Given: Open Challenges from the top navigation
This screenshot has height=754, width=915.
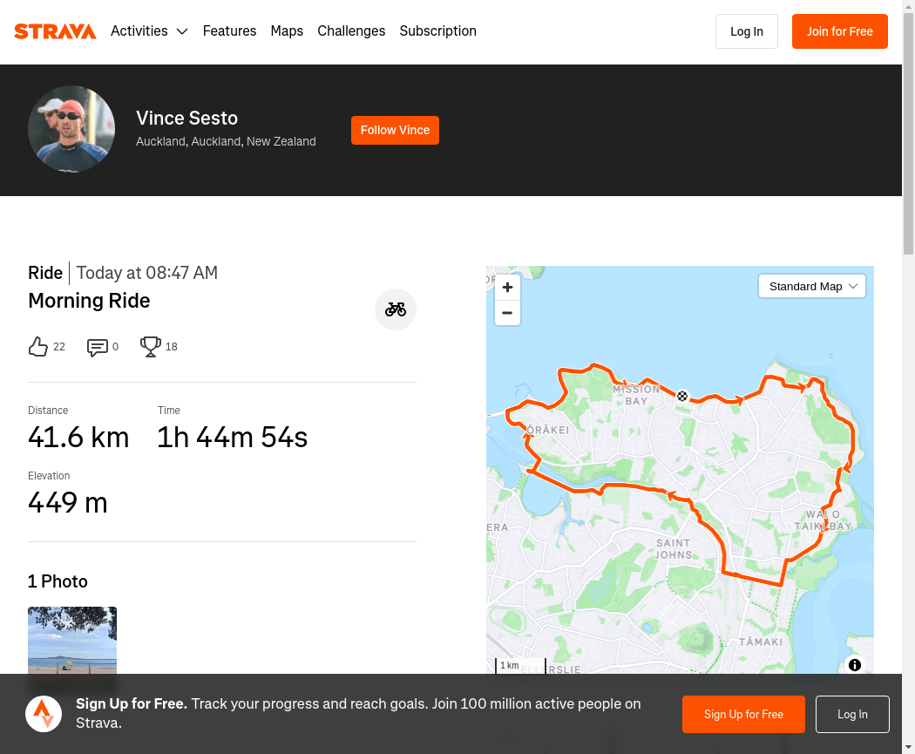Looking at the screenshot, I should [351, 31].
